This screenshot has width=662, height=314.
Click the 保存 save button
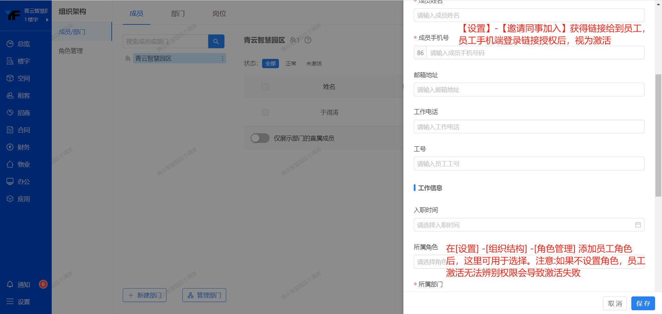643,303
